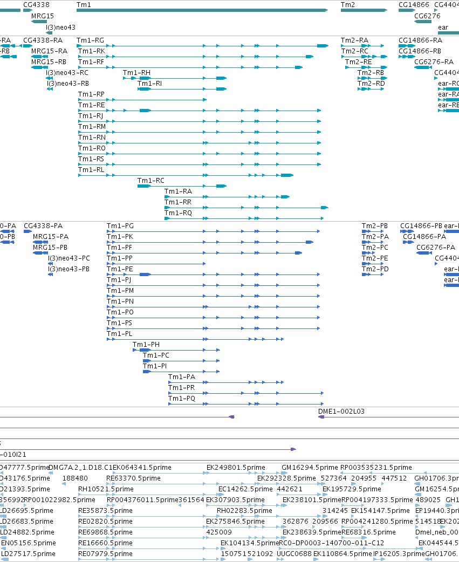Select transcript Tm2-RA

362,46
